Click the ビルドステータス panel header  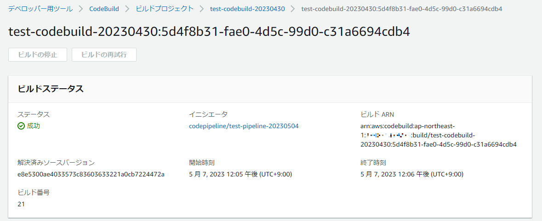coord(270,89)
